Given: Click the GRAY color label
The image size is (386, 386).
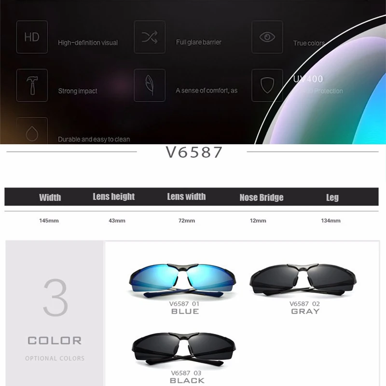Looking at the screenshot, I should 305,311.
